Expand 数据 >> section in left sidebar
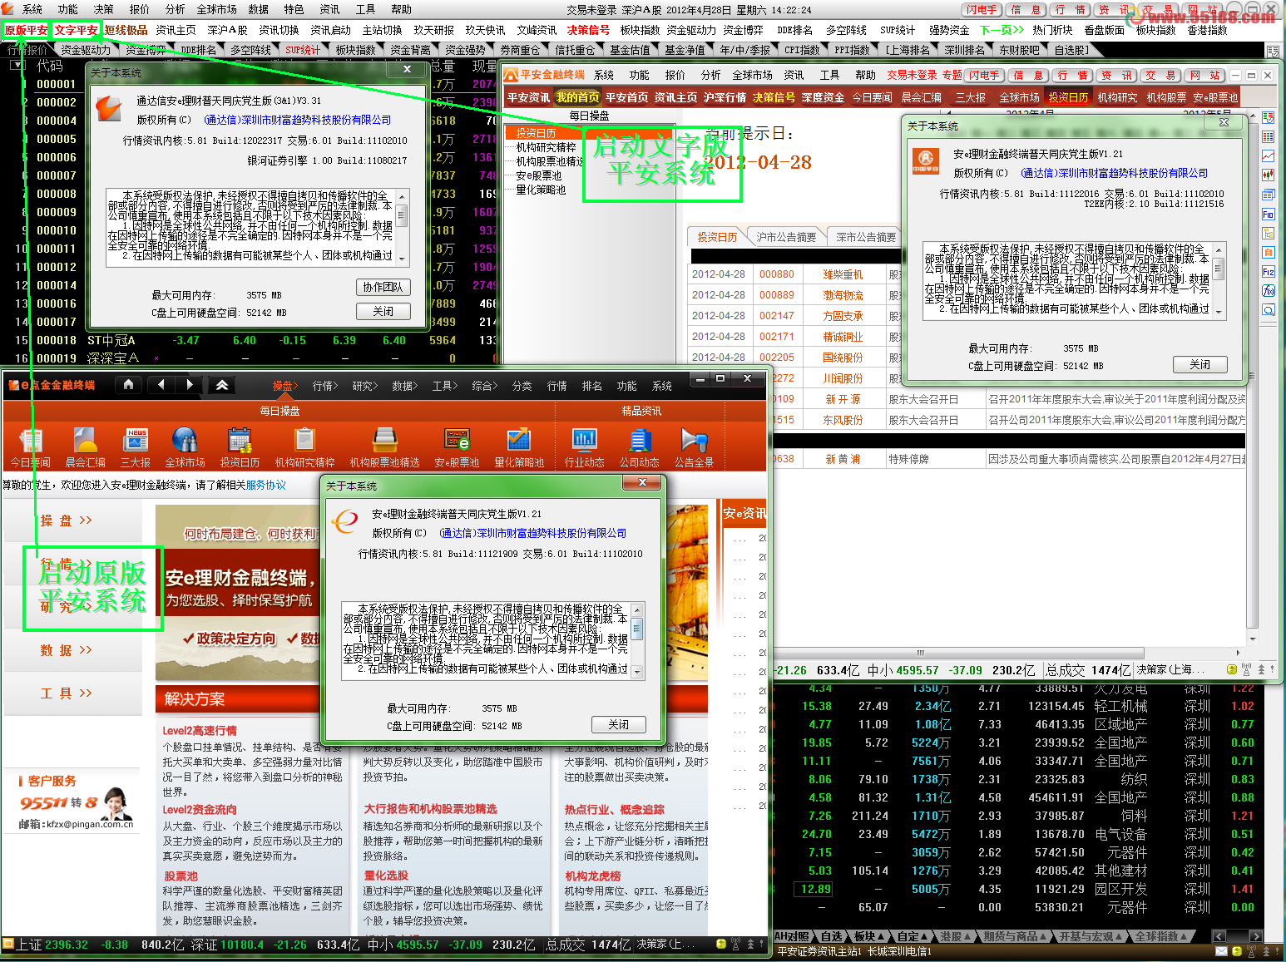Screen dimensions: 1286x962 point(66,650)
